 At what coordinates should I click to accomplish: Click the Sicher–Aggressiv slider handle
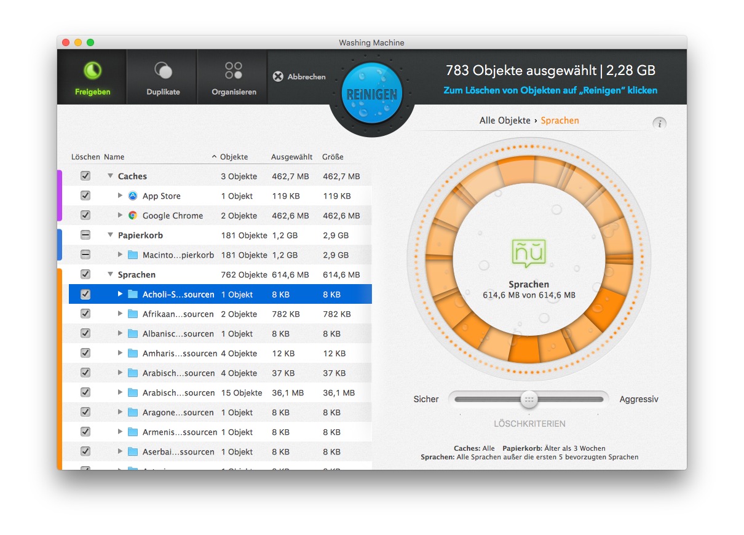(x=529, y=399)
